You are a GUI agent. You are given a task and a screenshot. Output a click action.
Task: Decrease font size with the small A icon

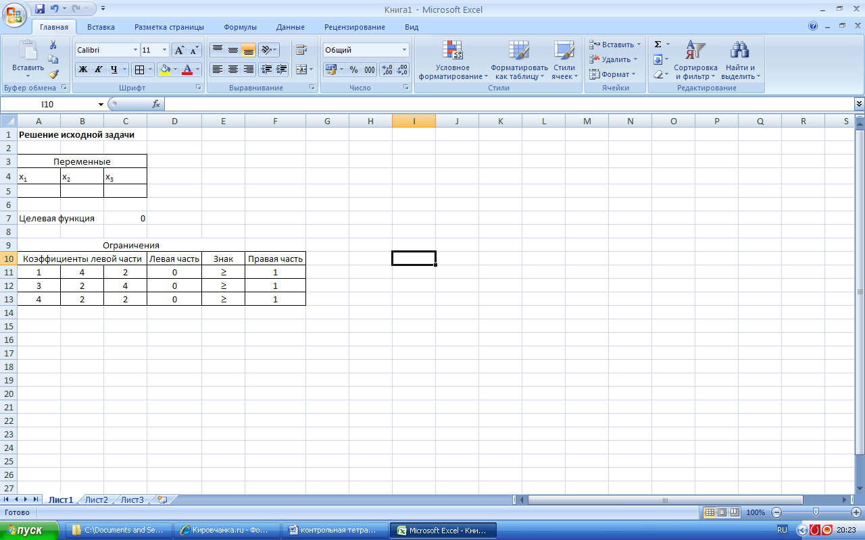coord(195,50)
